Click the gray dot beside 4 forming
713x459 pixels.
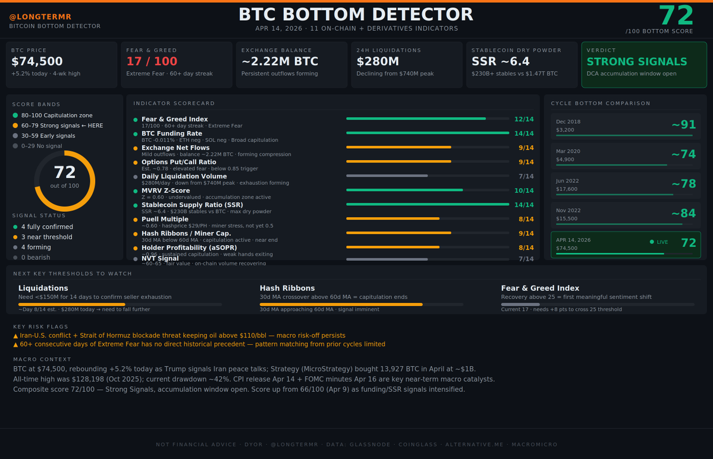point(15,247)
